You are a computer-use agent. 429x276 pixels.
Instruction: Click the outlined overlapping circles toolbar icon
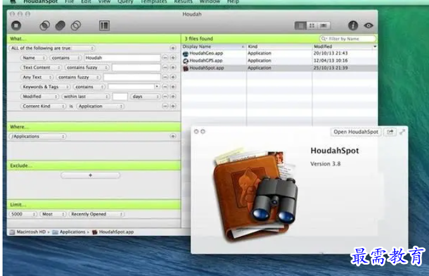[x=76, y=25]
